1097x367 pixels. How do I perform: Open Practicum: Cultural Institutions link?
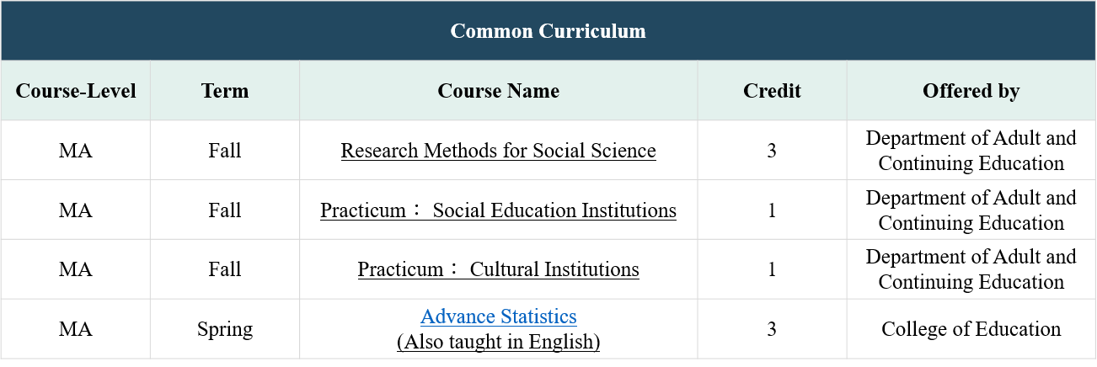[x=498, y=269]
